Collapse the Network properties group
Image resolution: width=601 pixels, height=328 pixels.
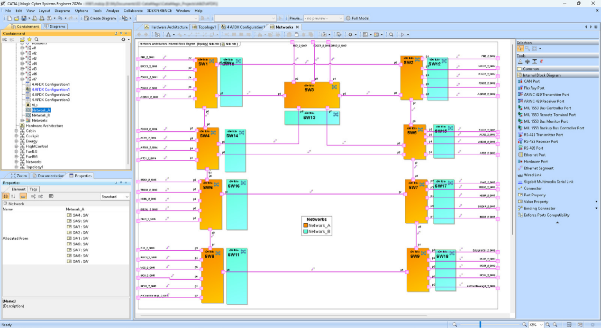click(x=5, y=204)
